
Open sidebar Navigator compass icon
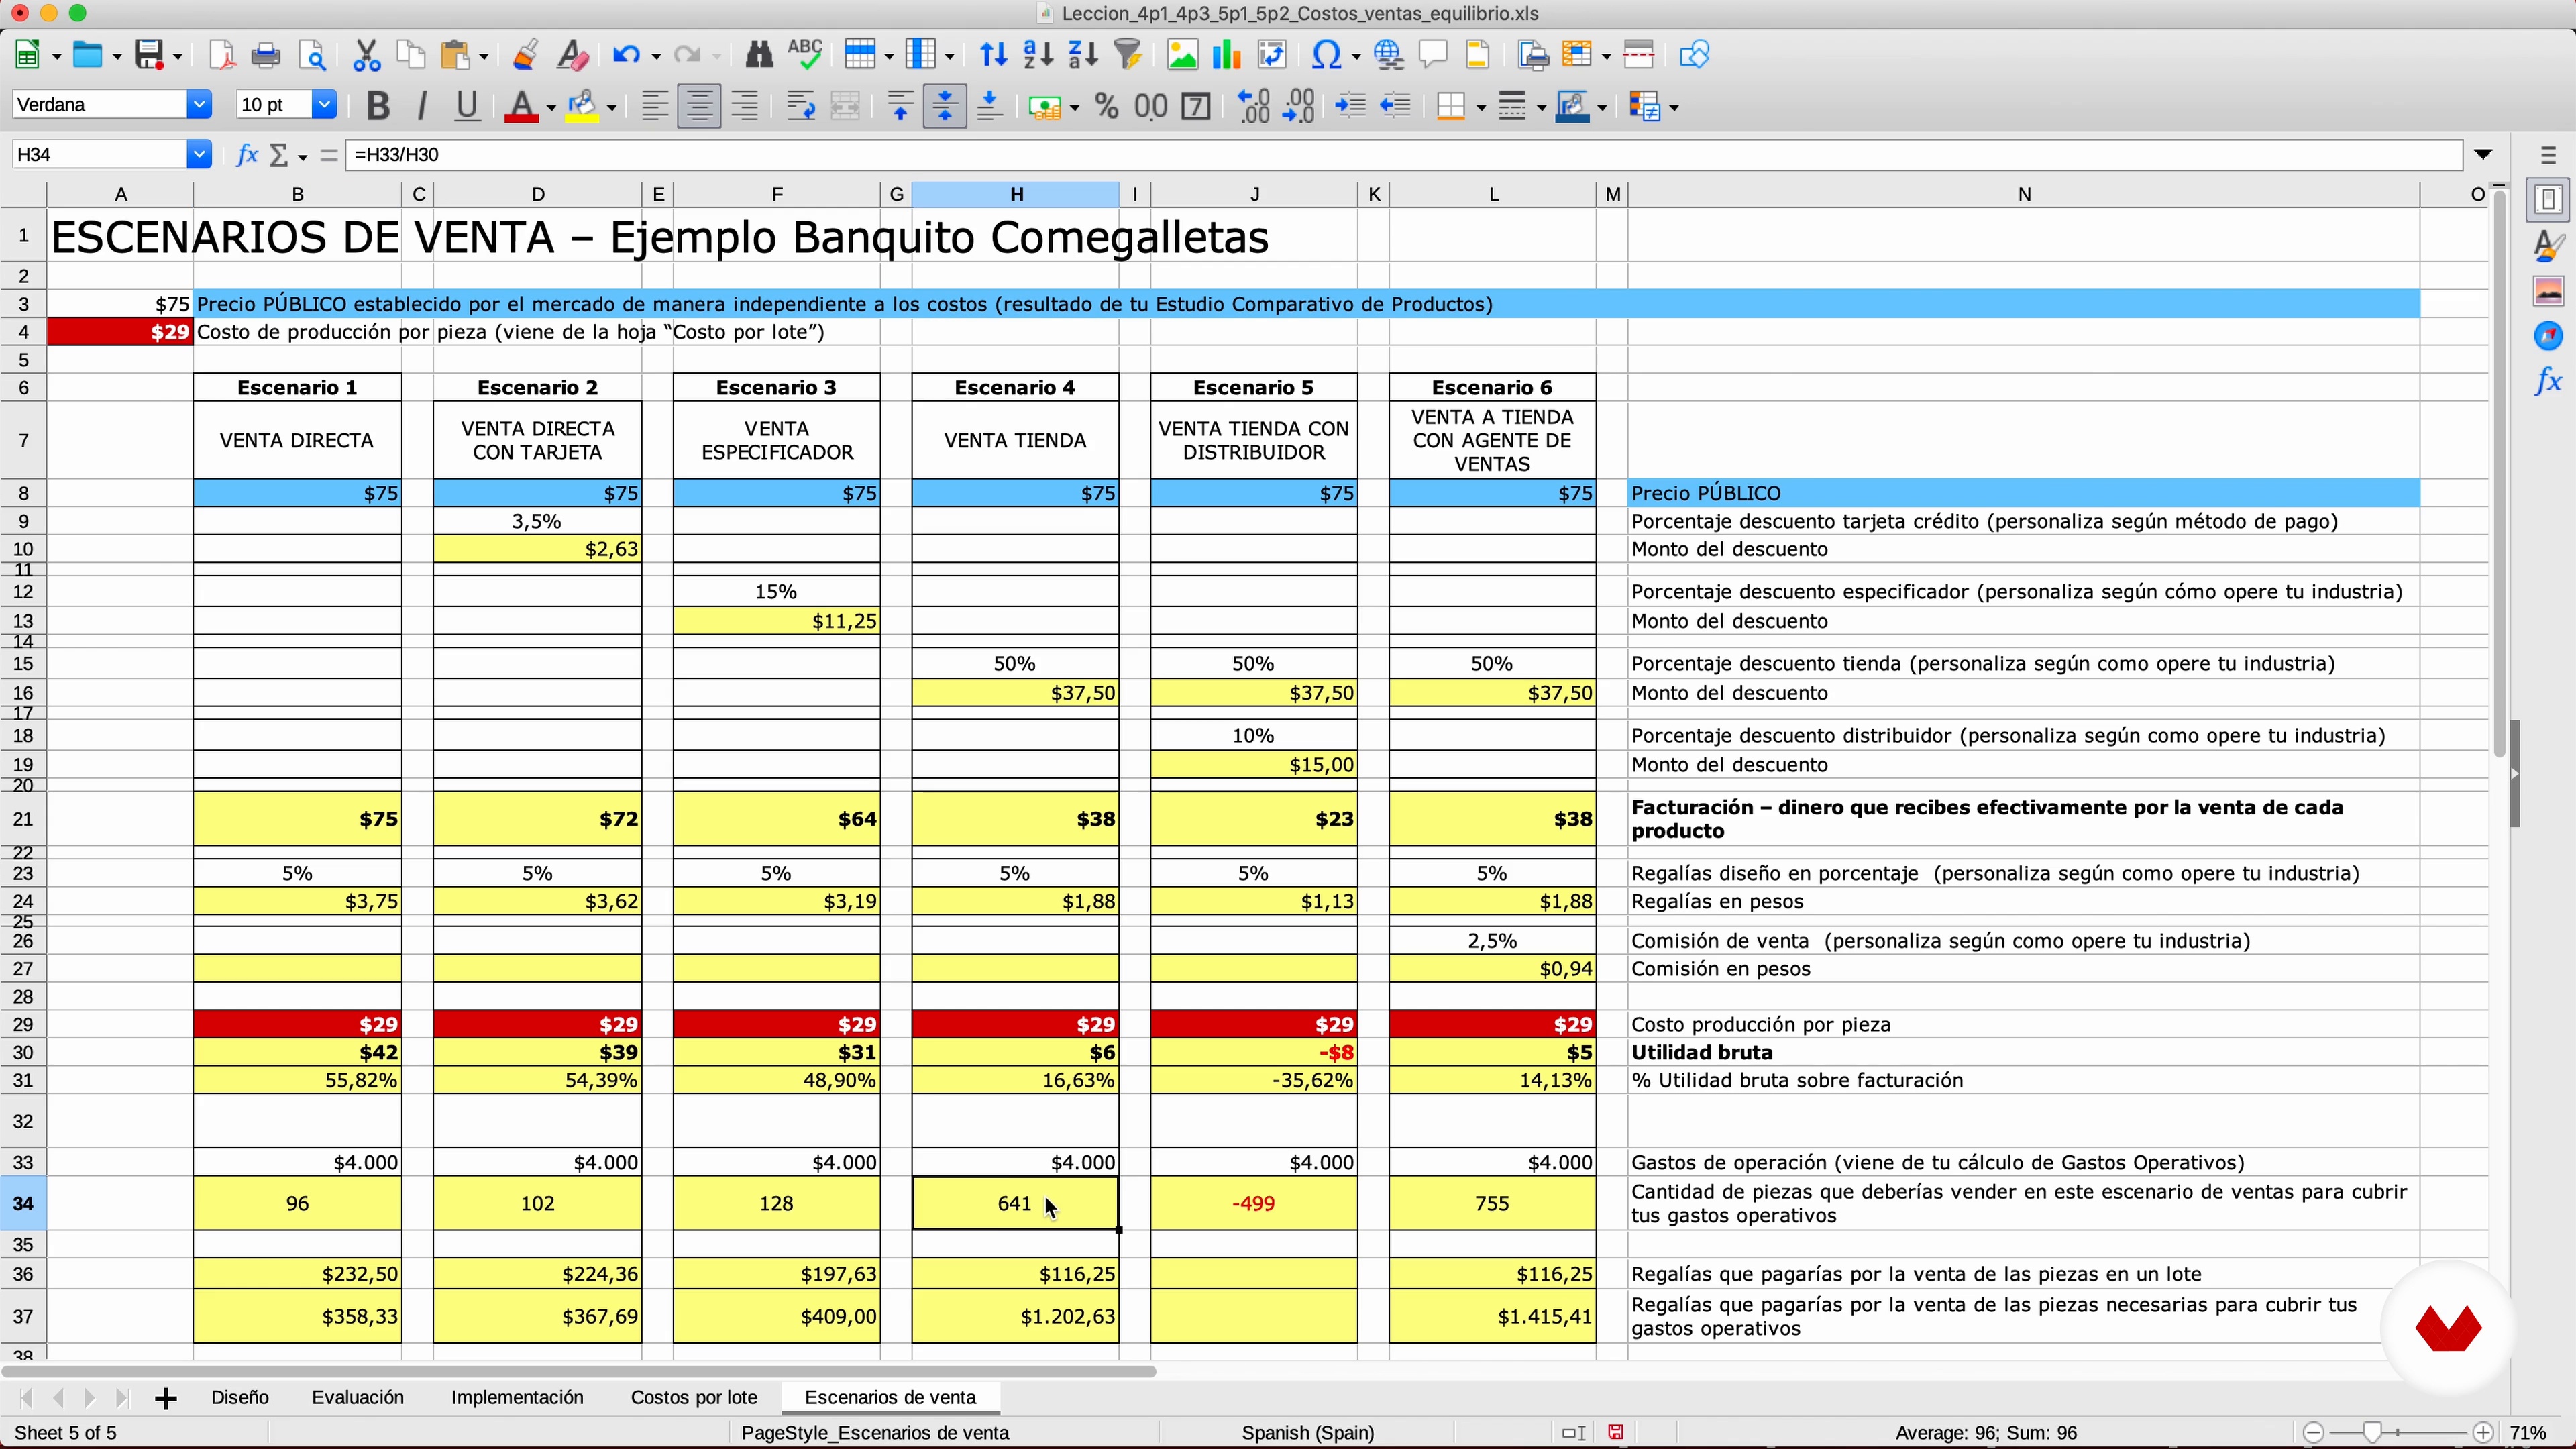point(2548,336)
